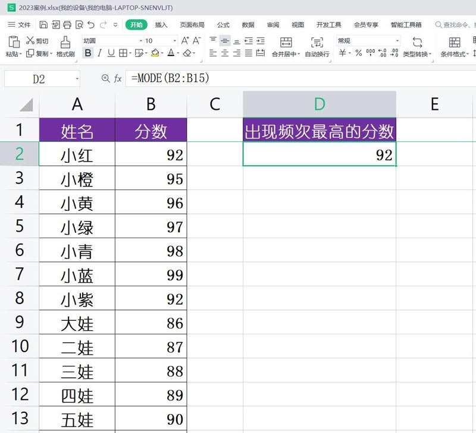Decrease decimal places
The height and width of the screenshot is (433, 476).
394,53
